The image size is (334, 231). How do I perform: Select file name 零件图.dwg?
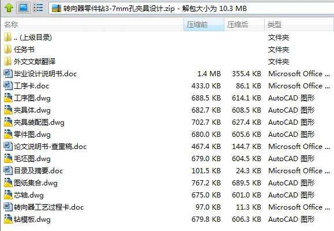32,135
